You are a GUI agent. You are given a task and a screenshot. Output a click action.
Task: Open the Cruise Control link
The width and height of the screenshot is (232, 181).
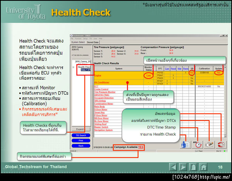(x=101, y=89)
